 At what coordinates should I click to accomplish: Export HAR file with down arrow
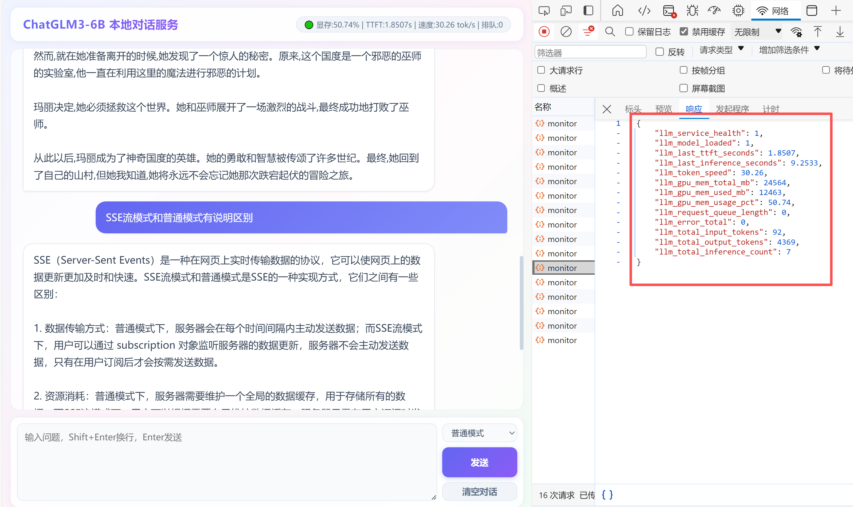pyautogui.click(x=840, y=32)
